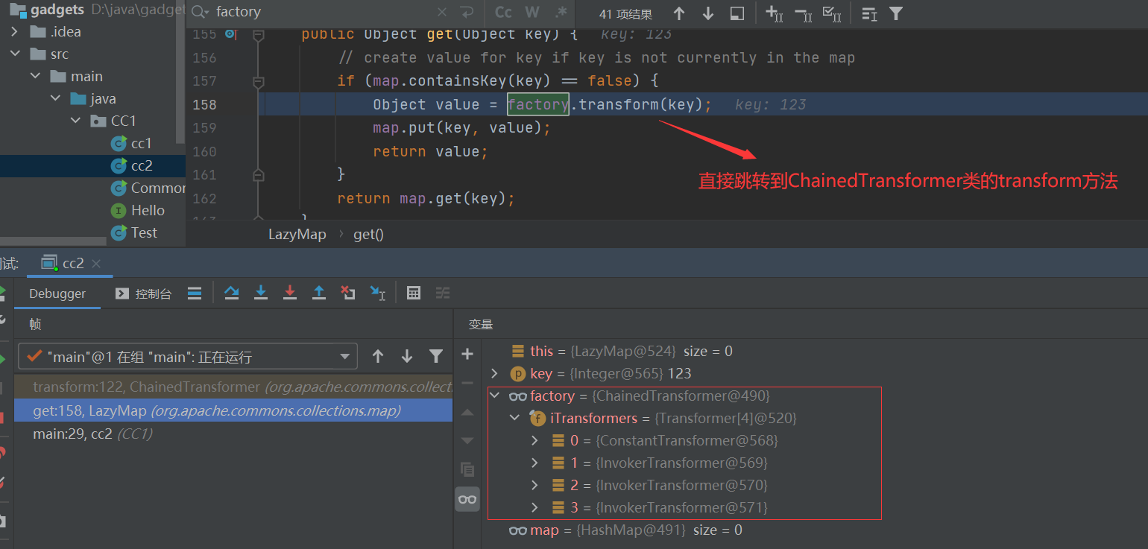Switch to the 控制台 console tab
The width and height of the screenshot is (1148, 549).
point(144,293)
